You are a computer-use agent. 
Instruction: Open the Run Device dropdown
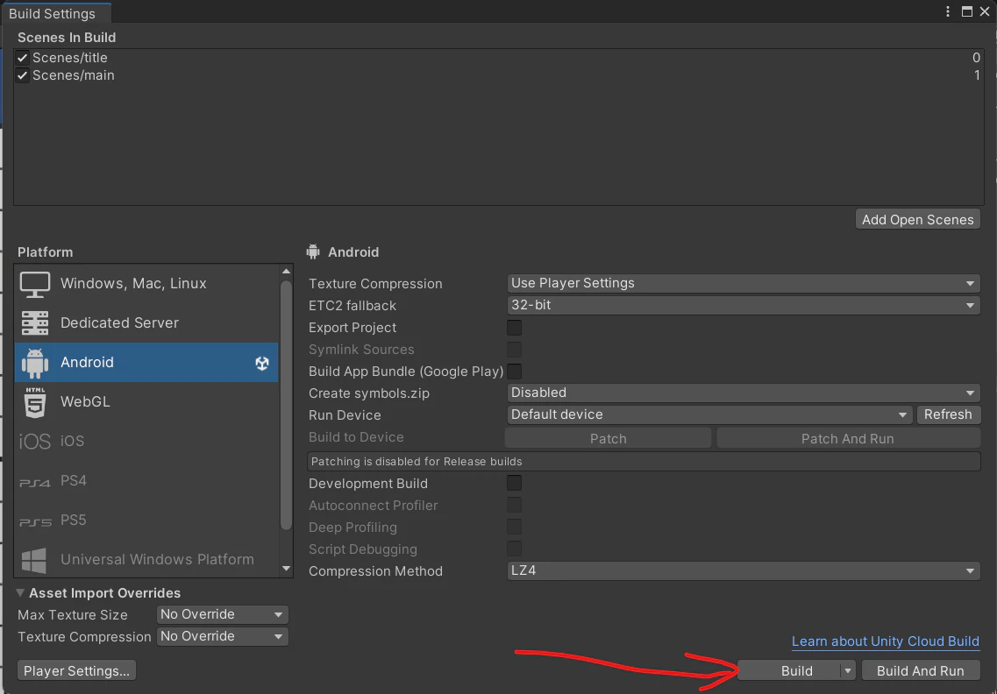(709, 414)
